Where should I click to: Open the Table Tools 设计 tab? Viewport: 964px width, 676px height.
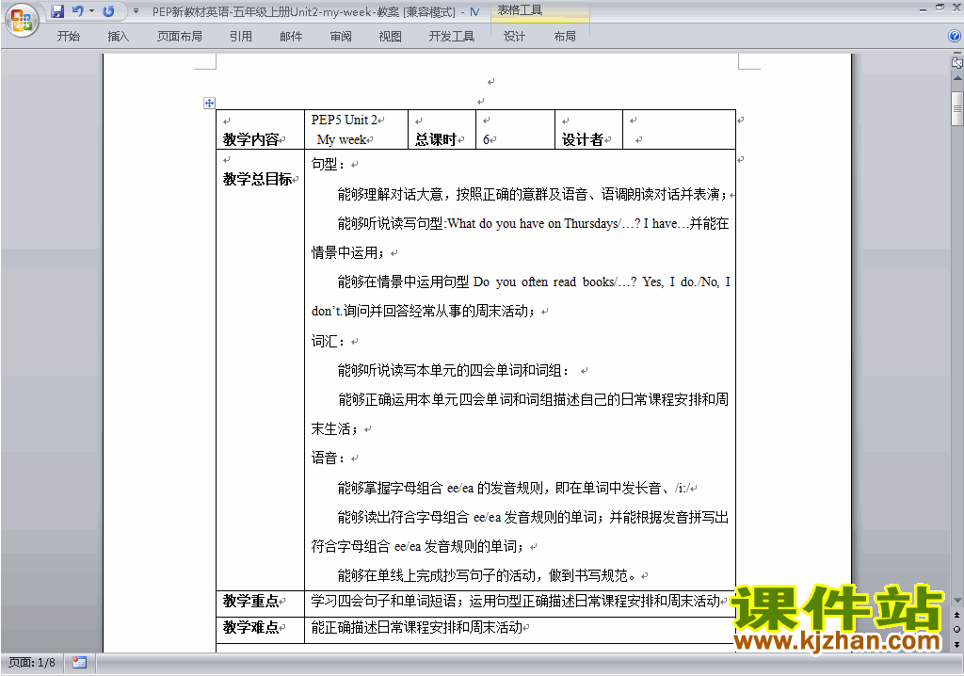click(514, 37)
